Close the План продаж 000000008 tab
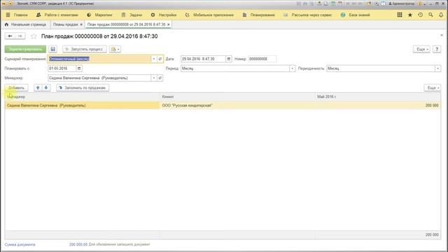 click(168, 24)
